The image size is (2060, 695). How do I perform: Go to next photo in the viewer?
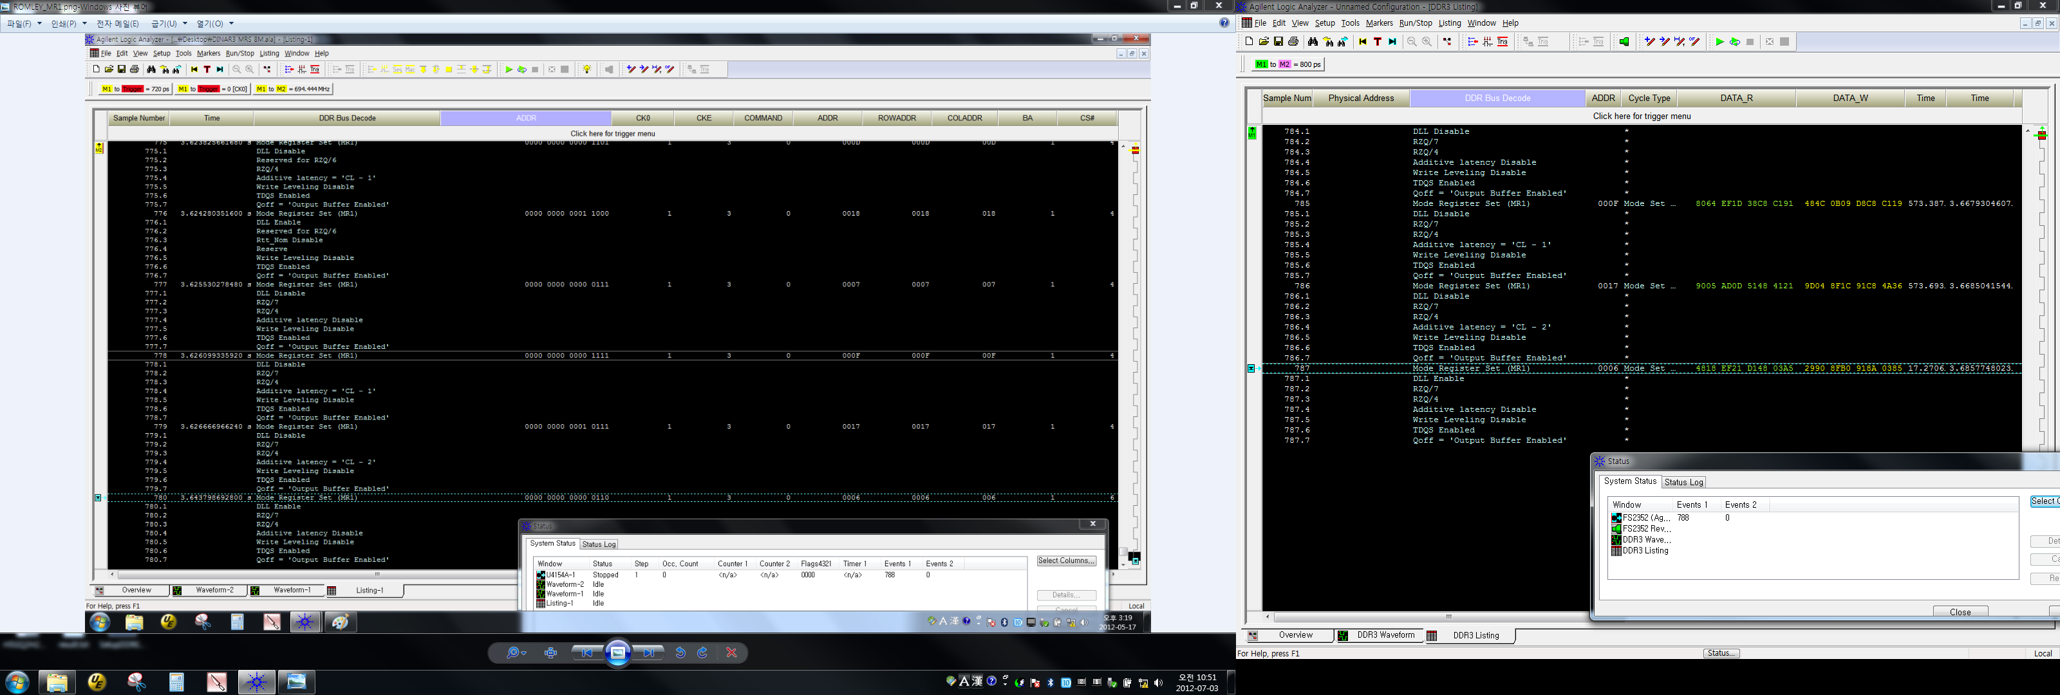[648, 653]
